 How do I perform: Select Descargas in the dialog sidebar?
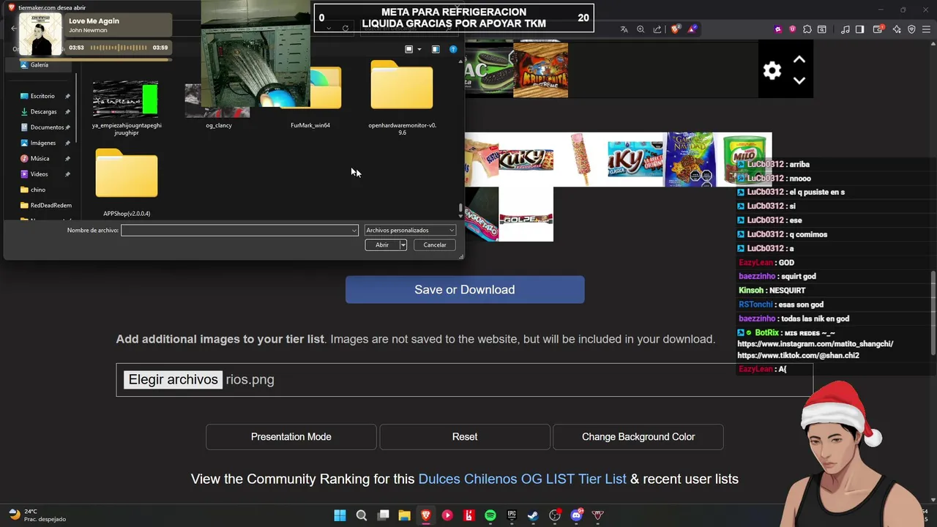[x=43, y=112]
